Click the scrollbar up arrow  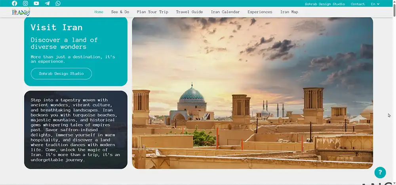pyautogui.click(x=393, y=2)
